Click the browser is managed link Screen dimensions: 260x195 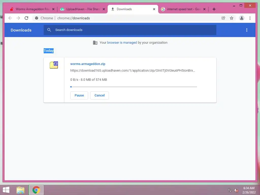tap(122, 43)
